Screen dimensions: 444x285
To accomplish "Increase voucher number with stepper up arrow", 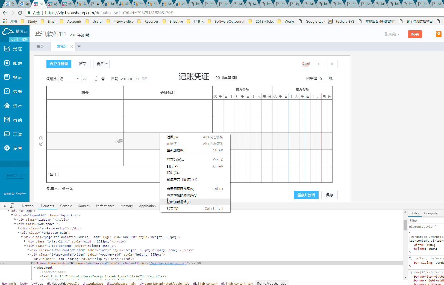I will point(96,77).
